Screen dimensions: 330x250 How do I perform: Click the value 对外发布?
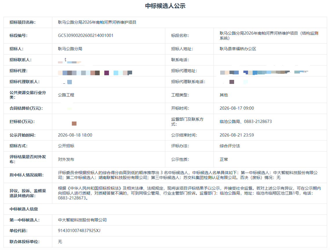click(x=66, y=159)
